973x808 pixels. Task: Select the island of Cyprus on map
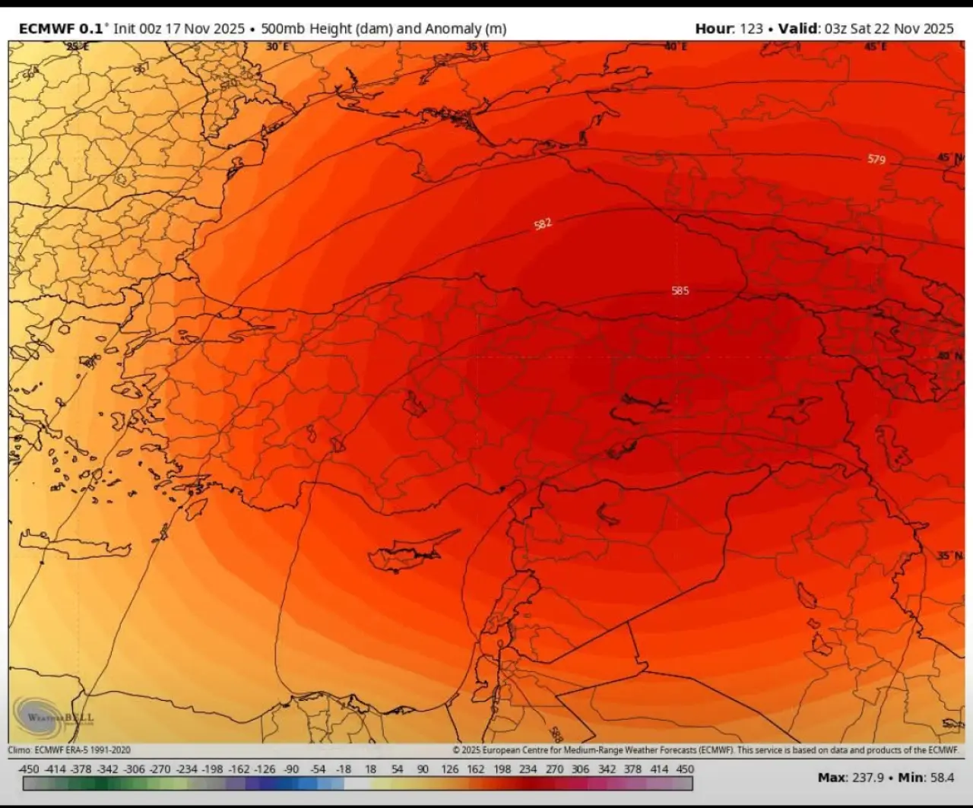[410, 550]
